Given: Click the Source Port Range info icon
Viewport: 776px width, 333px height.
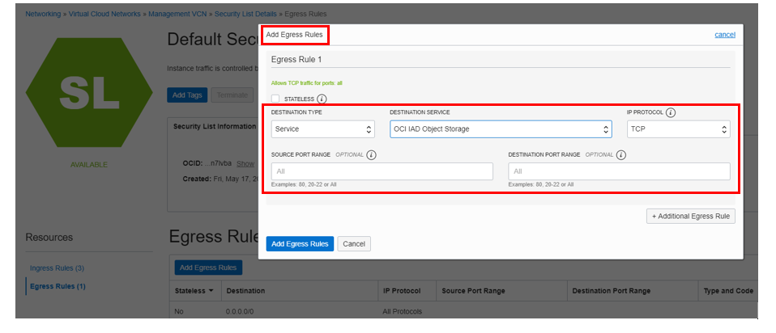Looking at the screenshot, I should click(x=371, y=154).
